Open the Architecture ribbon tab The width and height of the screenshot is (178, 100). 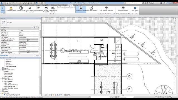click(8, 5)
